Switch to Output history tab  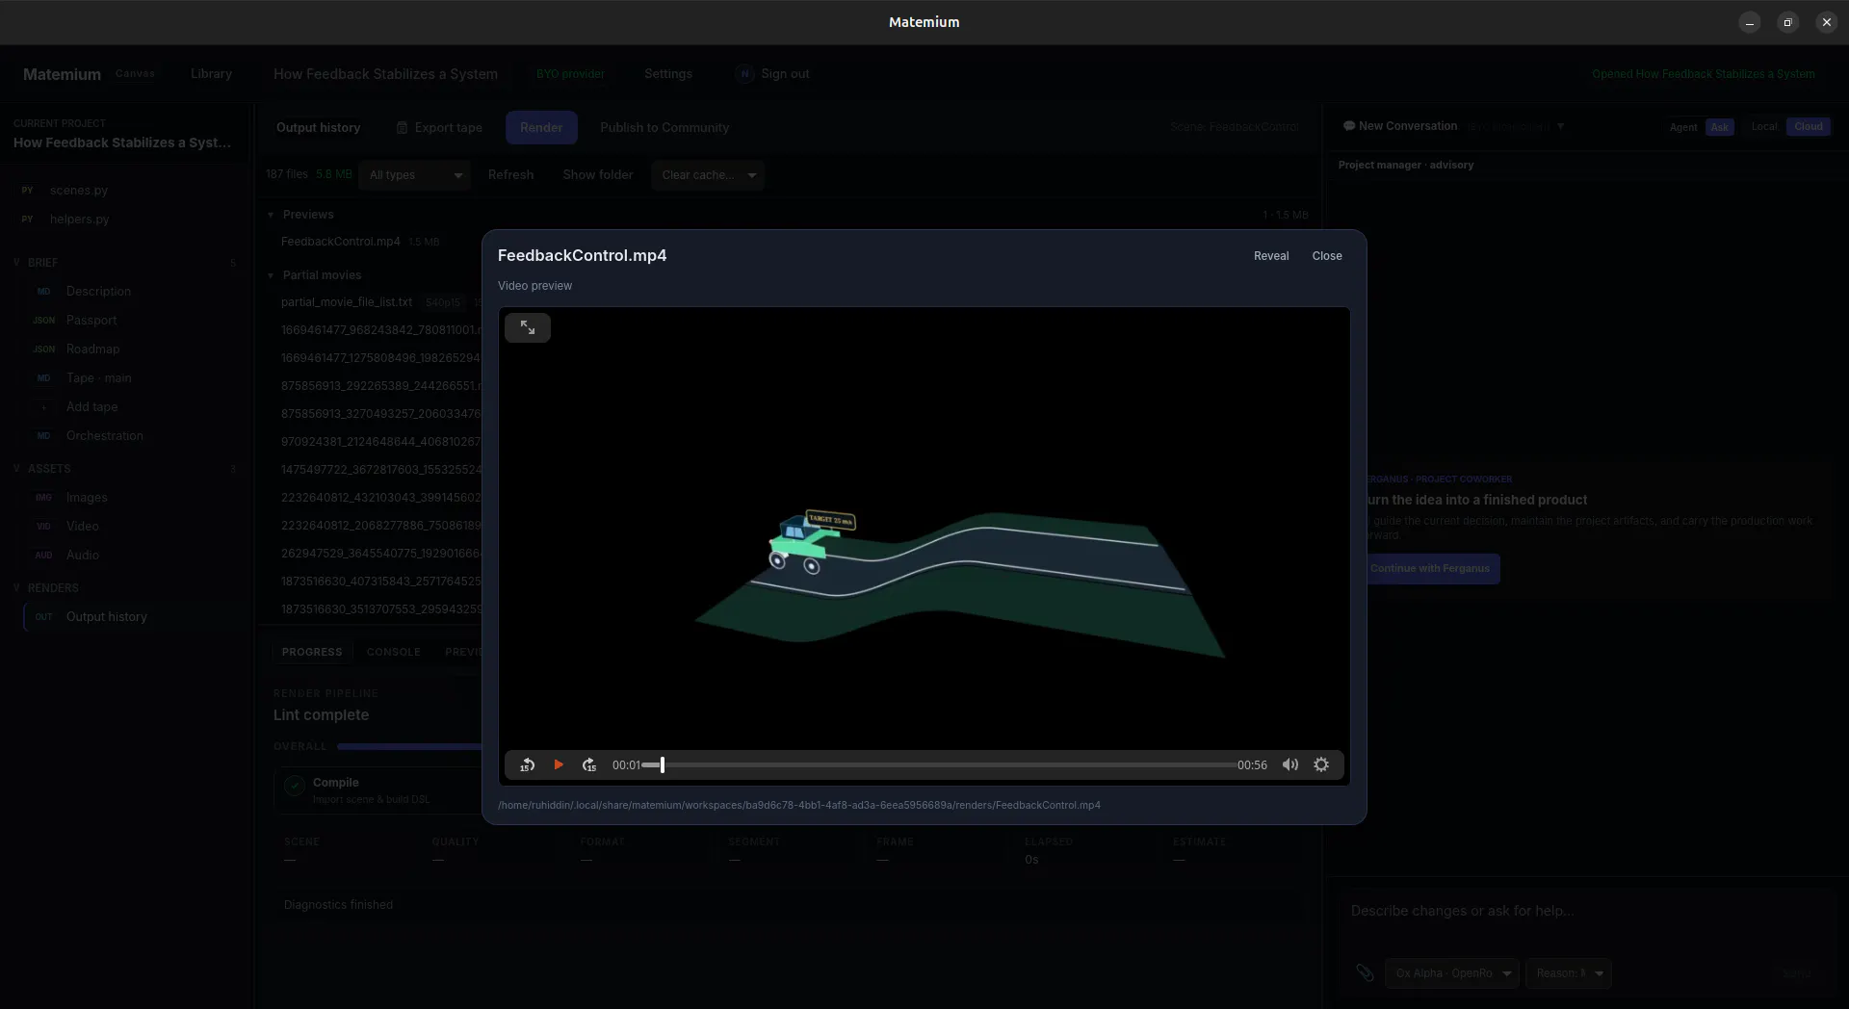pyautogui.click(x=318, y=127)
